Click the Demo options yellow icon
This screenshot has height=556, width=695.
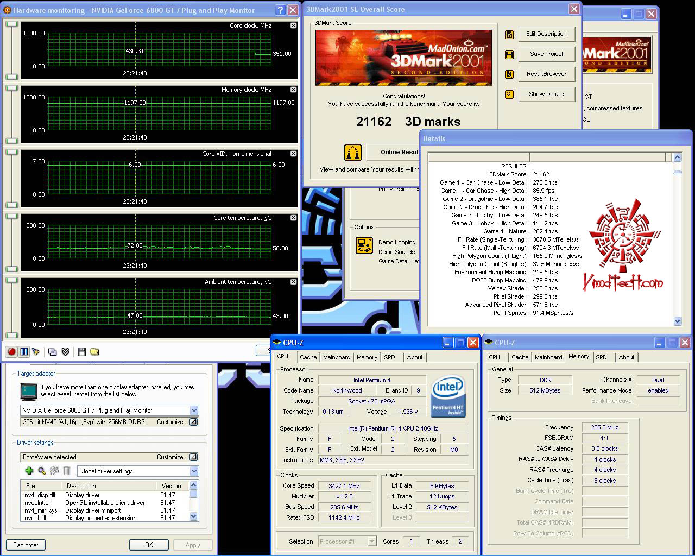click(364, 245)
